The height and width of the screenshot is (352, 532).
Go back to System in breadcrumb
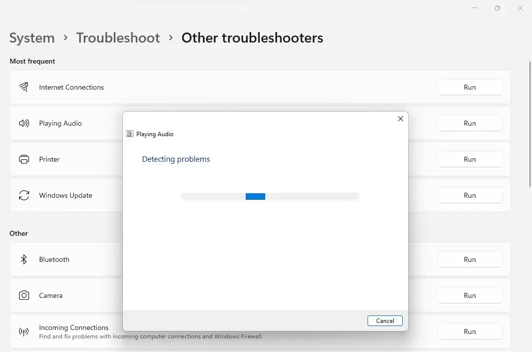pos(32,38)
